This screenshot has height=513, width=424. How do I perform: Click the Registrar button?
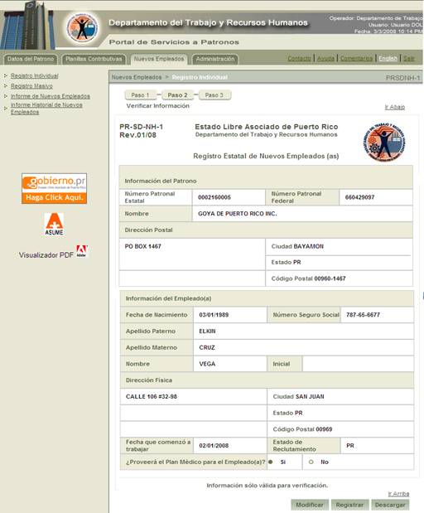[349, 505]
